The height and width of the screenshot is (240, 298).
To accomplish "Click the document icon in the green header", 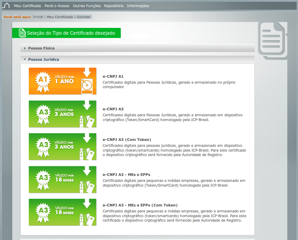I will [x=22, y=33].
